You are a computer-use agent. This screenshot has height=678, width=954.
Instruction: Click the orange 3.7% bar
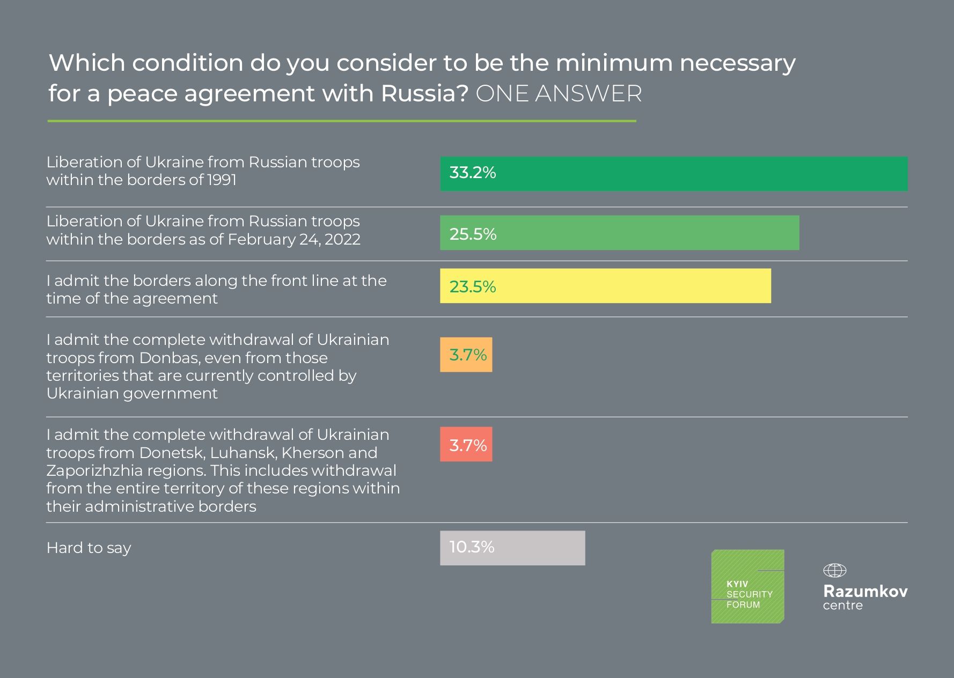(466, 355)
